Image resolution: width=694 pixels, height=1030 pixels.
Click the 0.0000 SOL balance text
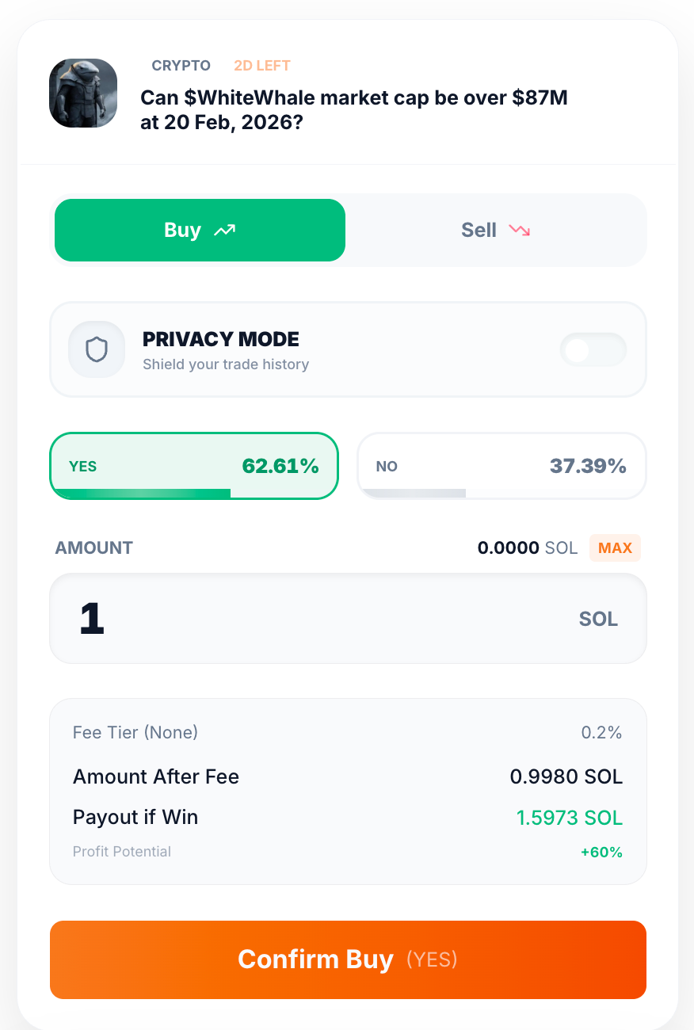[528, 547]
